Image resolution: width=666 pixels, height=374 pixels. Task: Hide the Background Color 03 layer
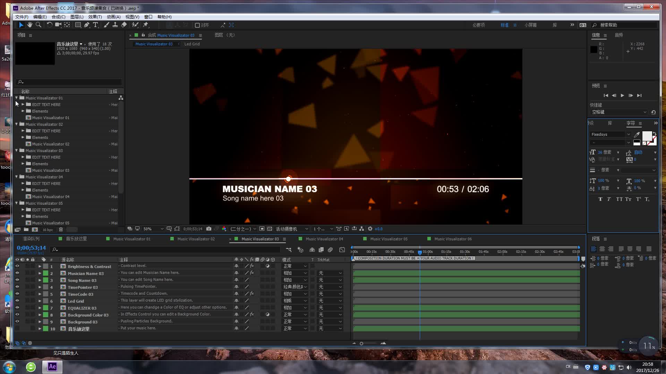click(17, 315)
